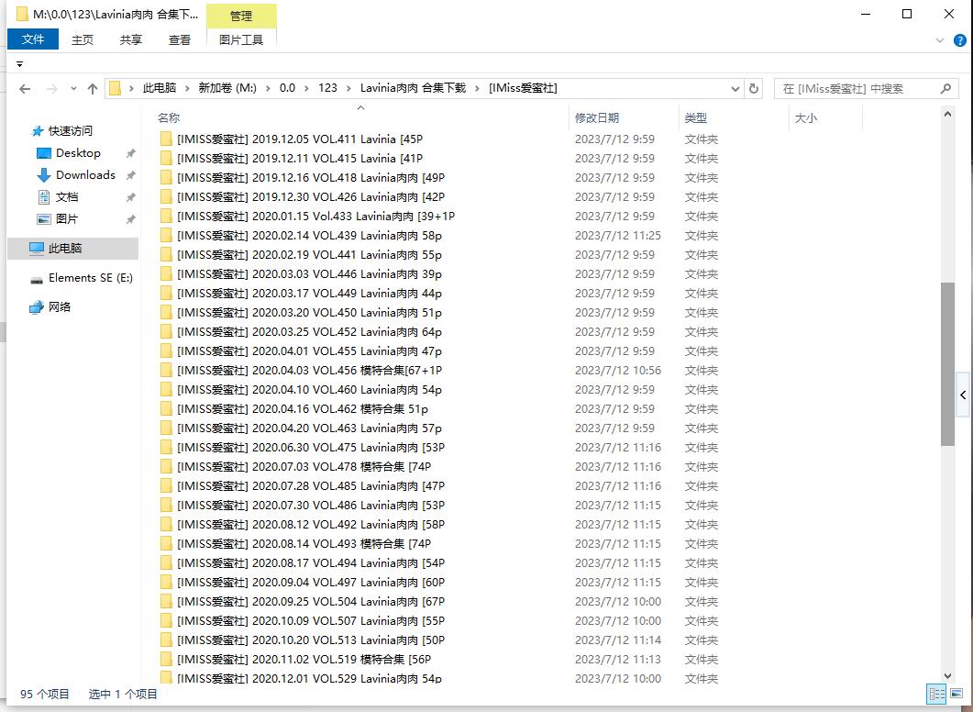Expand breadcrumb arrow after 新加卷 (M:)
The height and width of the screenshot is (712, 973).
268,88
